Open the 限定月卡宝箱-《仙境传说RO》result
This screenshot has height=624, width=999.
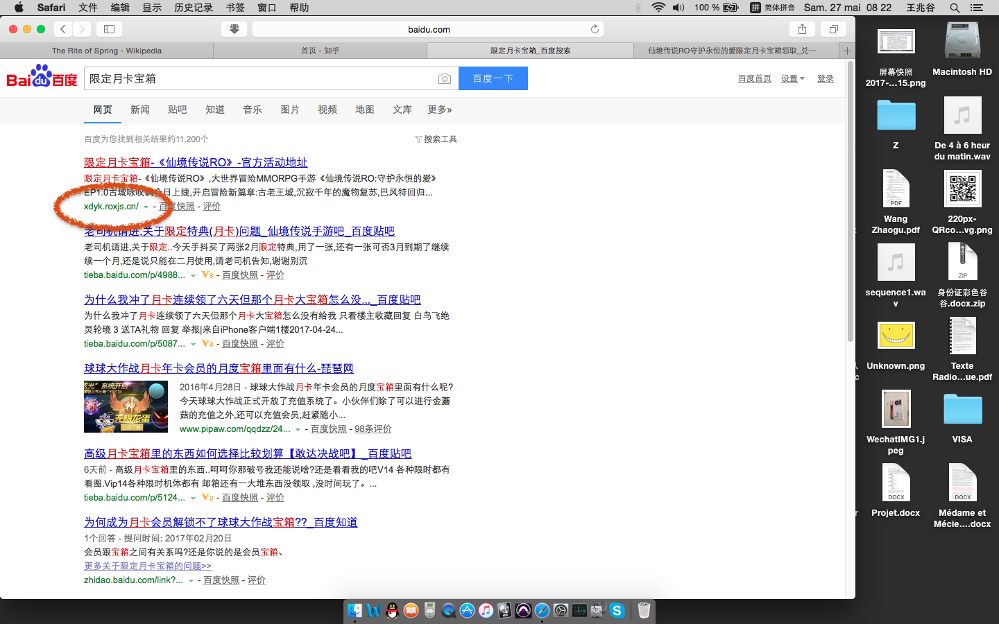[x=196, y=162]
